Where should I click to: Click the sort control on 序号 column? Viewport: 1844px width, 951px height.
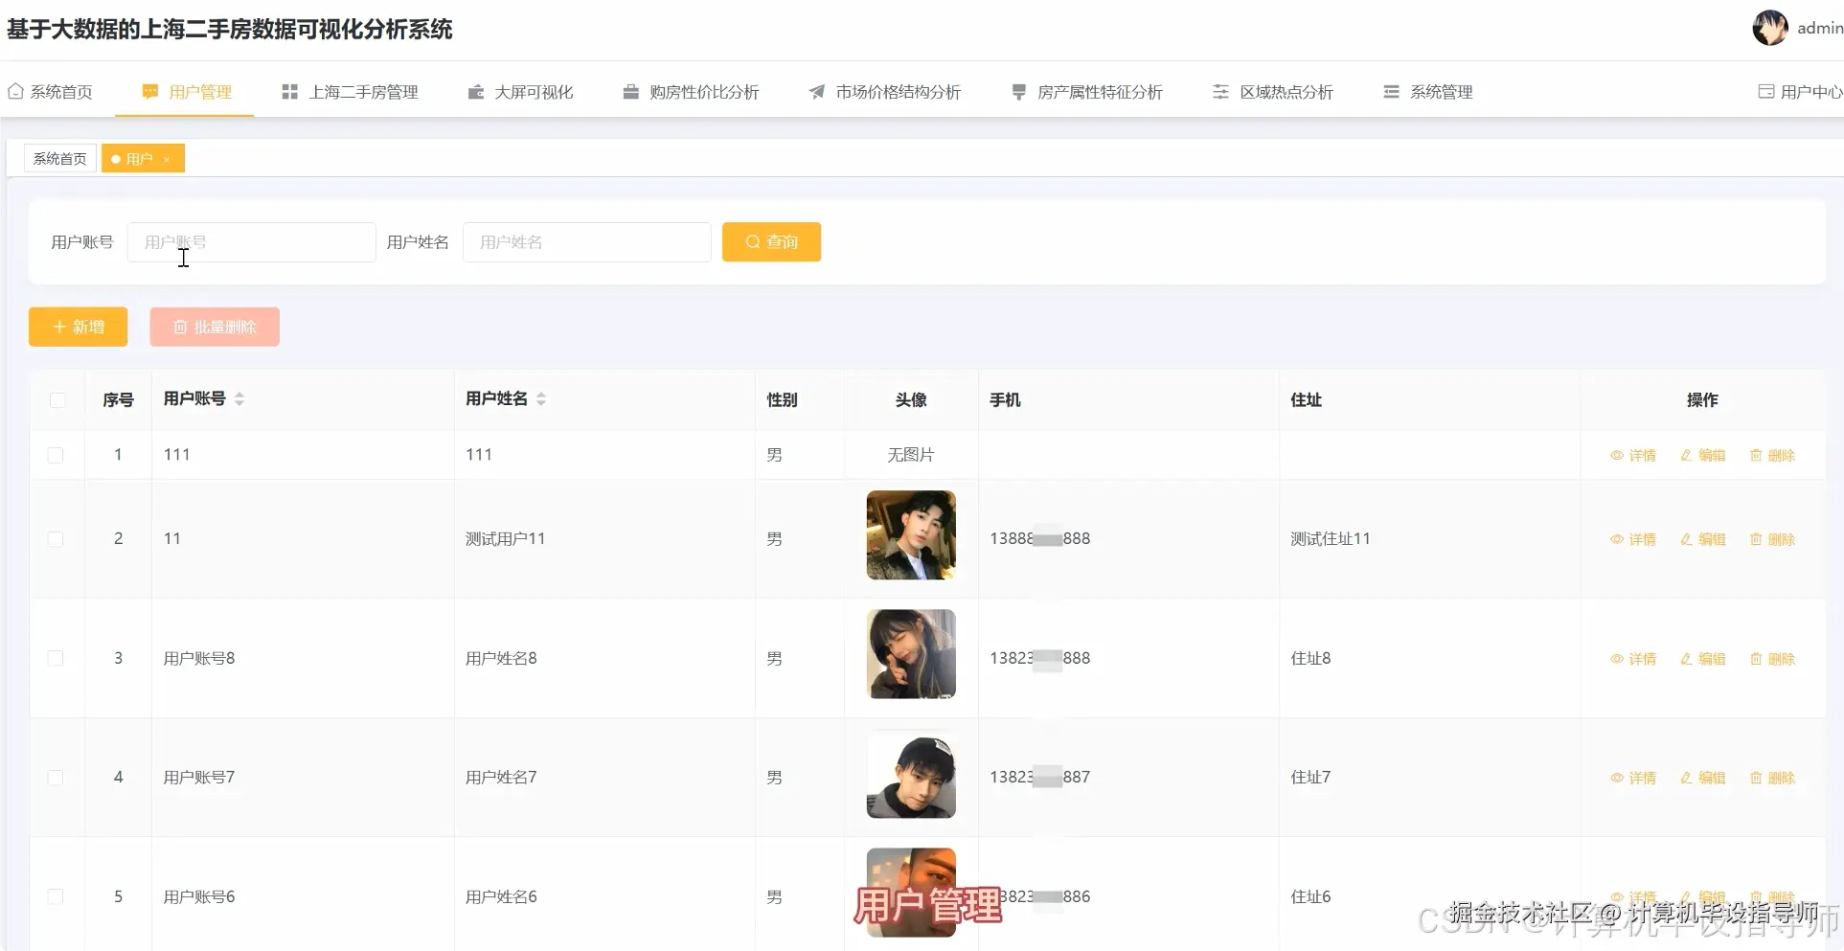[119, 399]
